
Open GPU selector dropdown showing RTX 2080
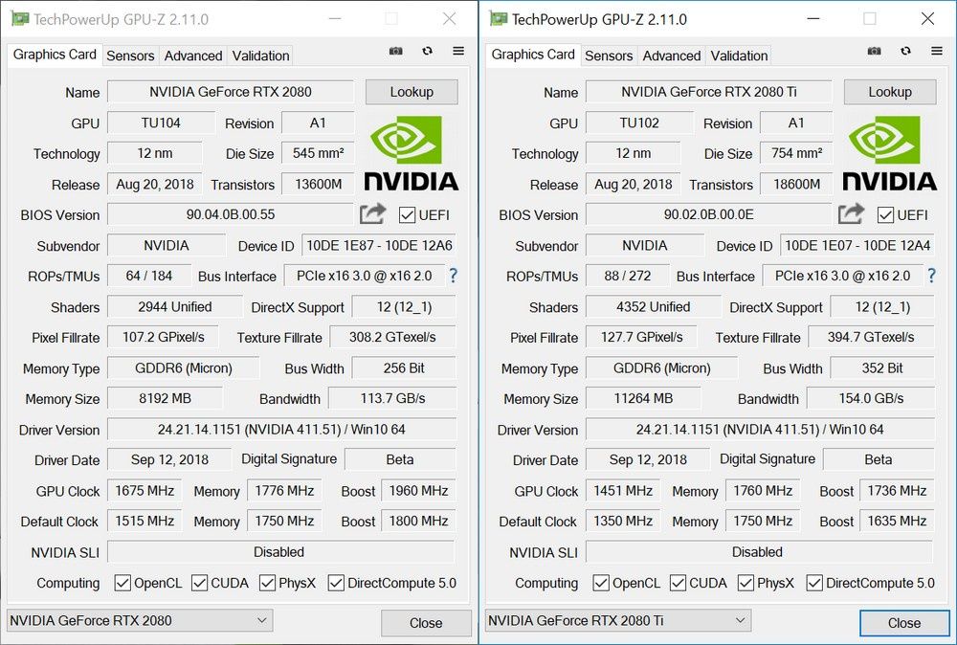coord(140,620)
